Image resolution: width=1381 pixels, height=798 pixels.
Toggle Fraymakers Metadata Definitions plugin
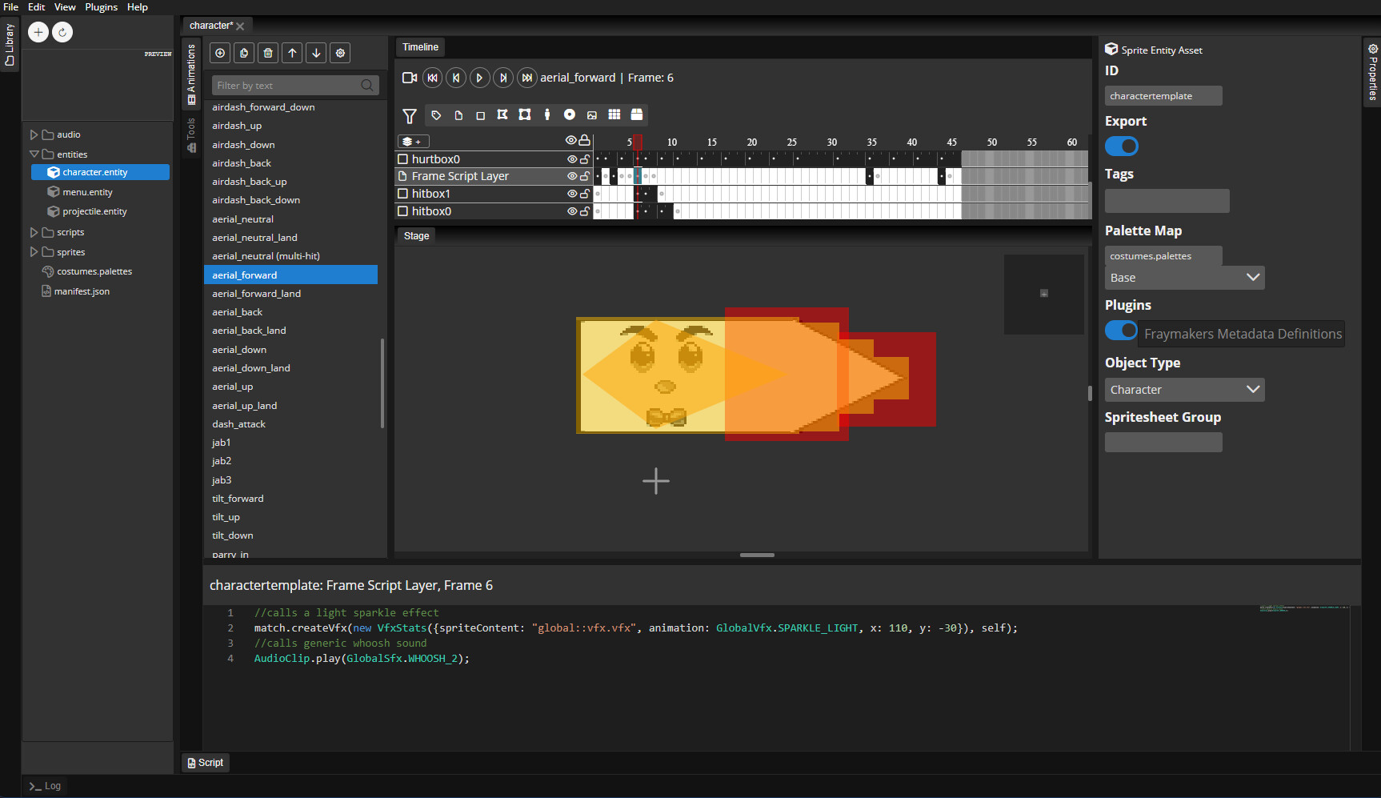(x=1121, y=331)
